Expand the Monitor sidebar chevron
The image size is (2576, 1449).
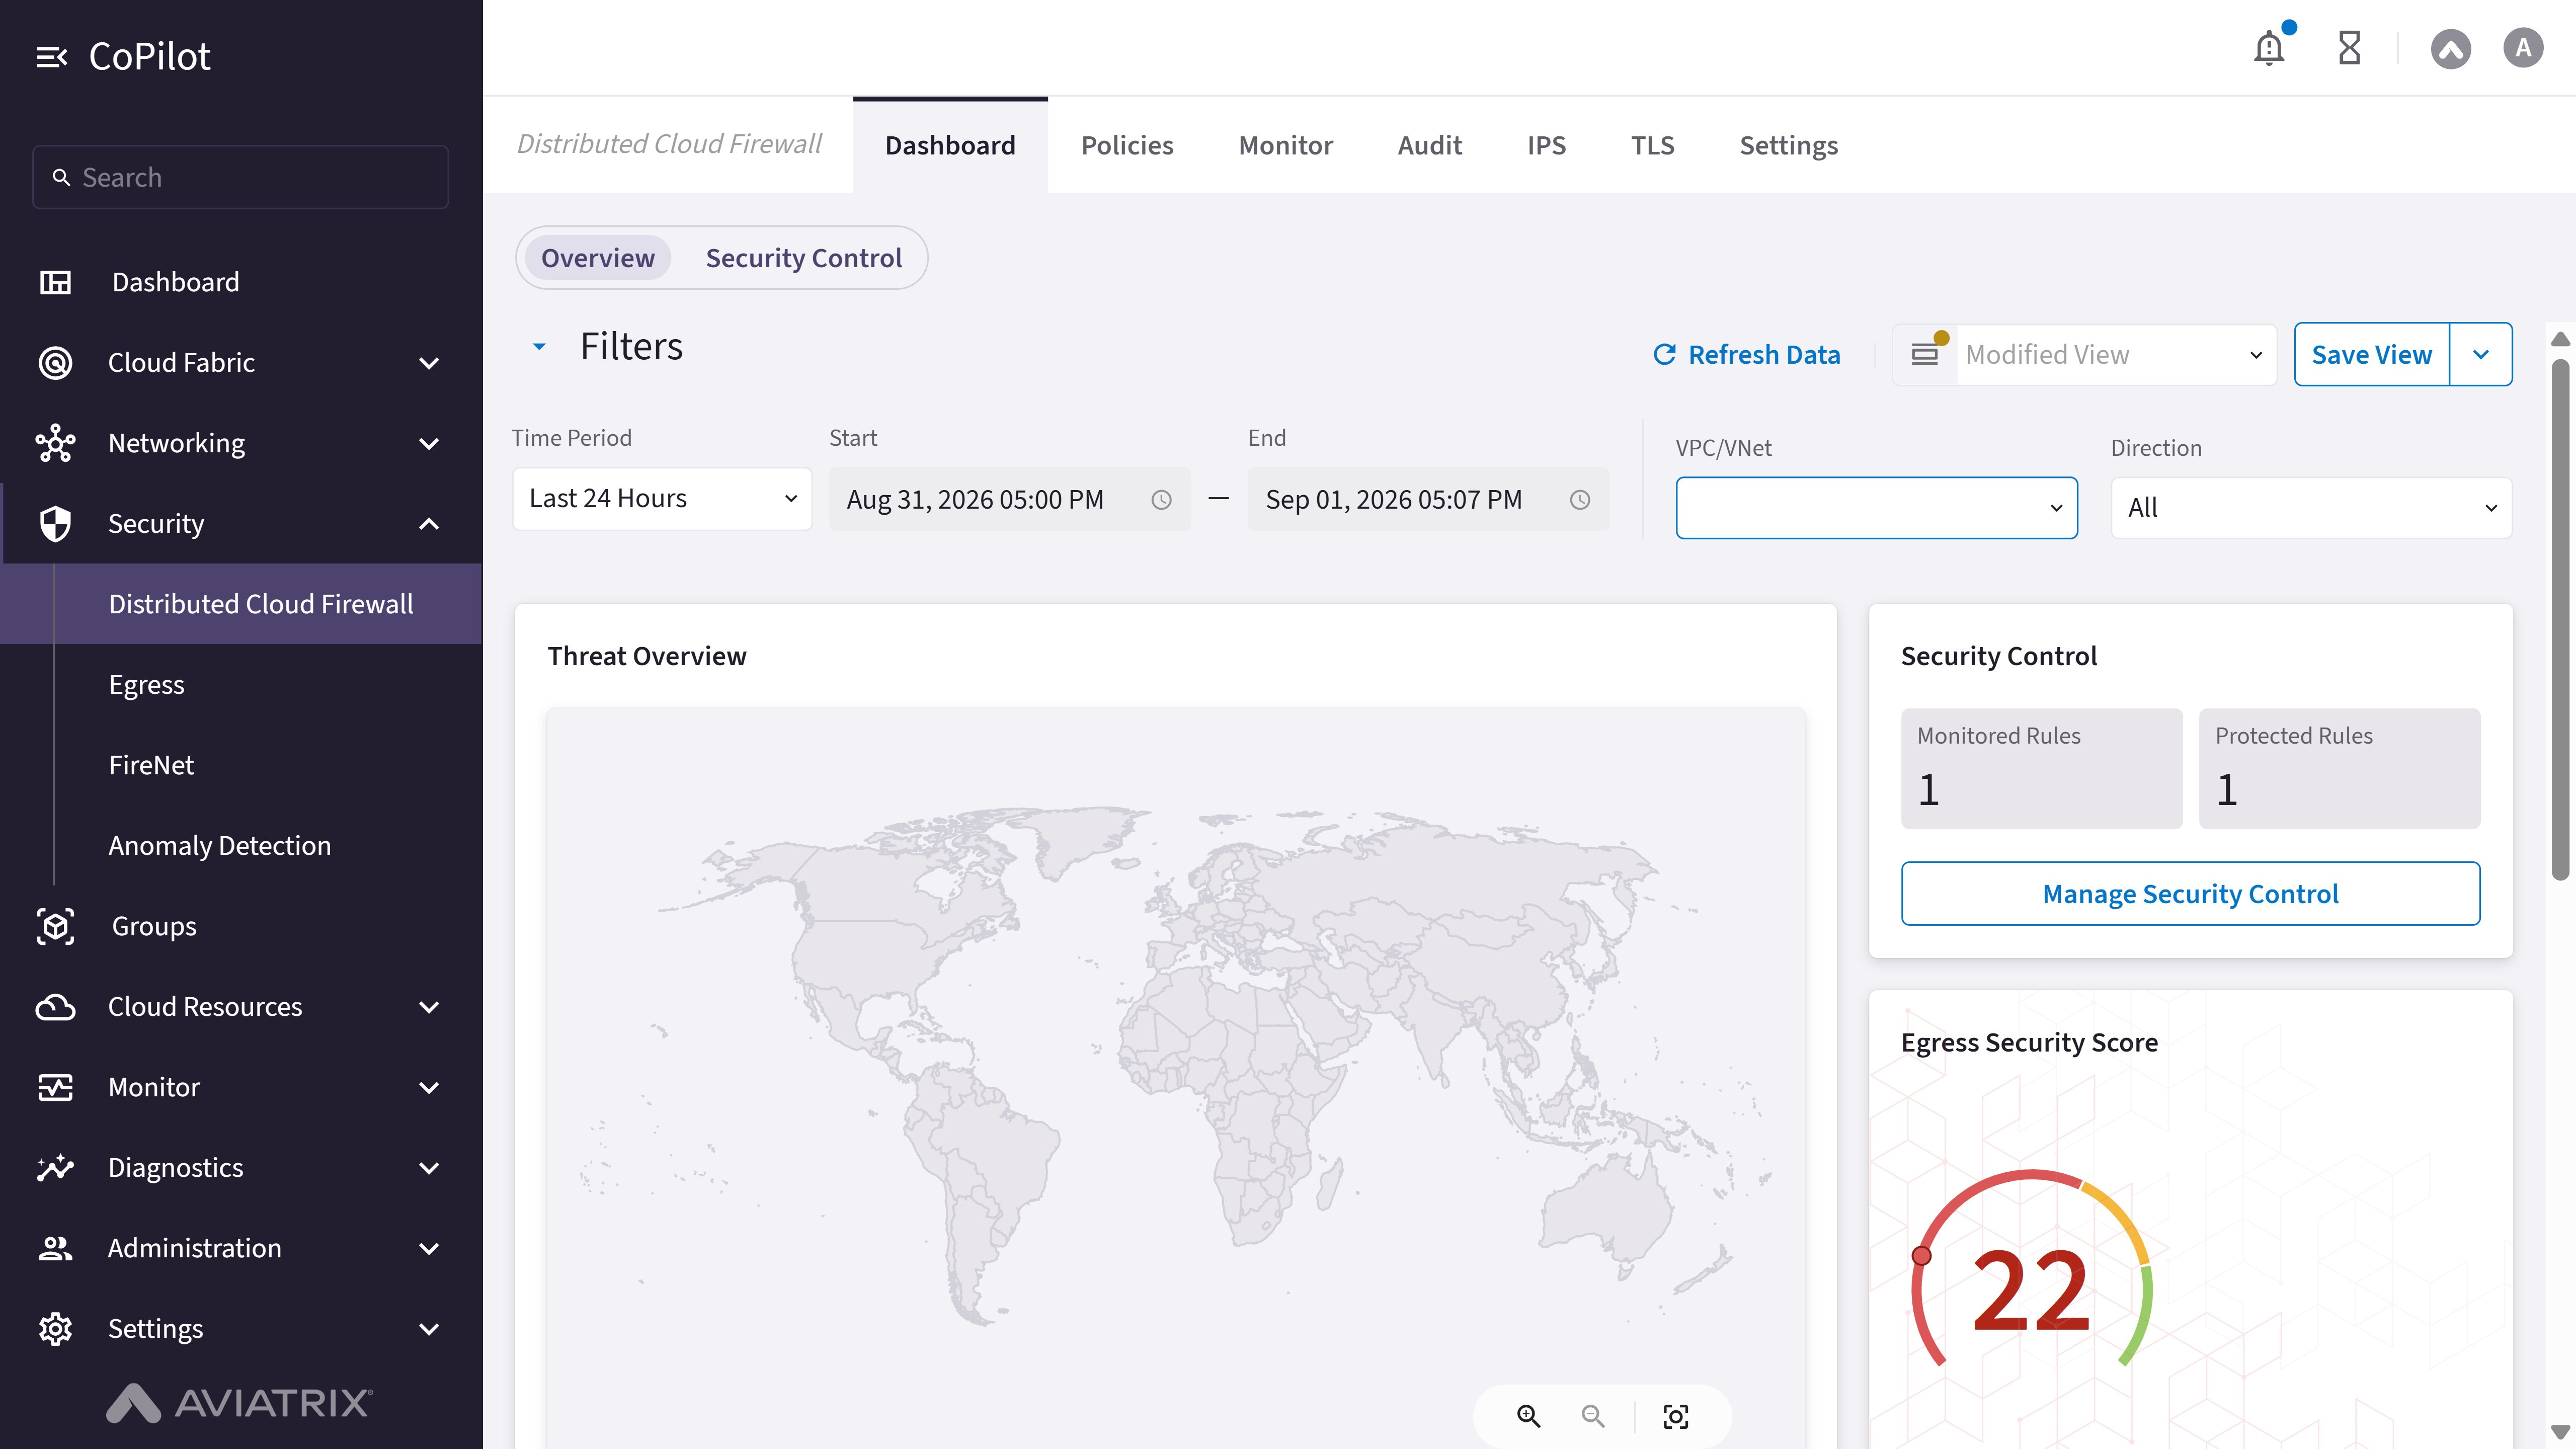pyautogui.click(x=429, y=1087)
